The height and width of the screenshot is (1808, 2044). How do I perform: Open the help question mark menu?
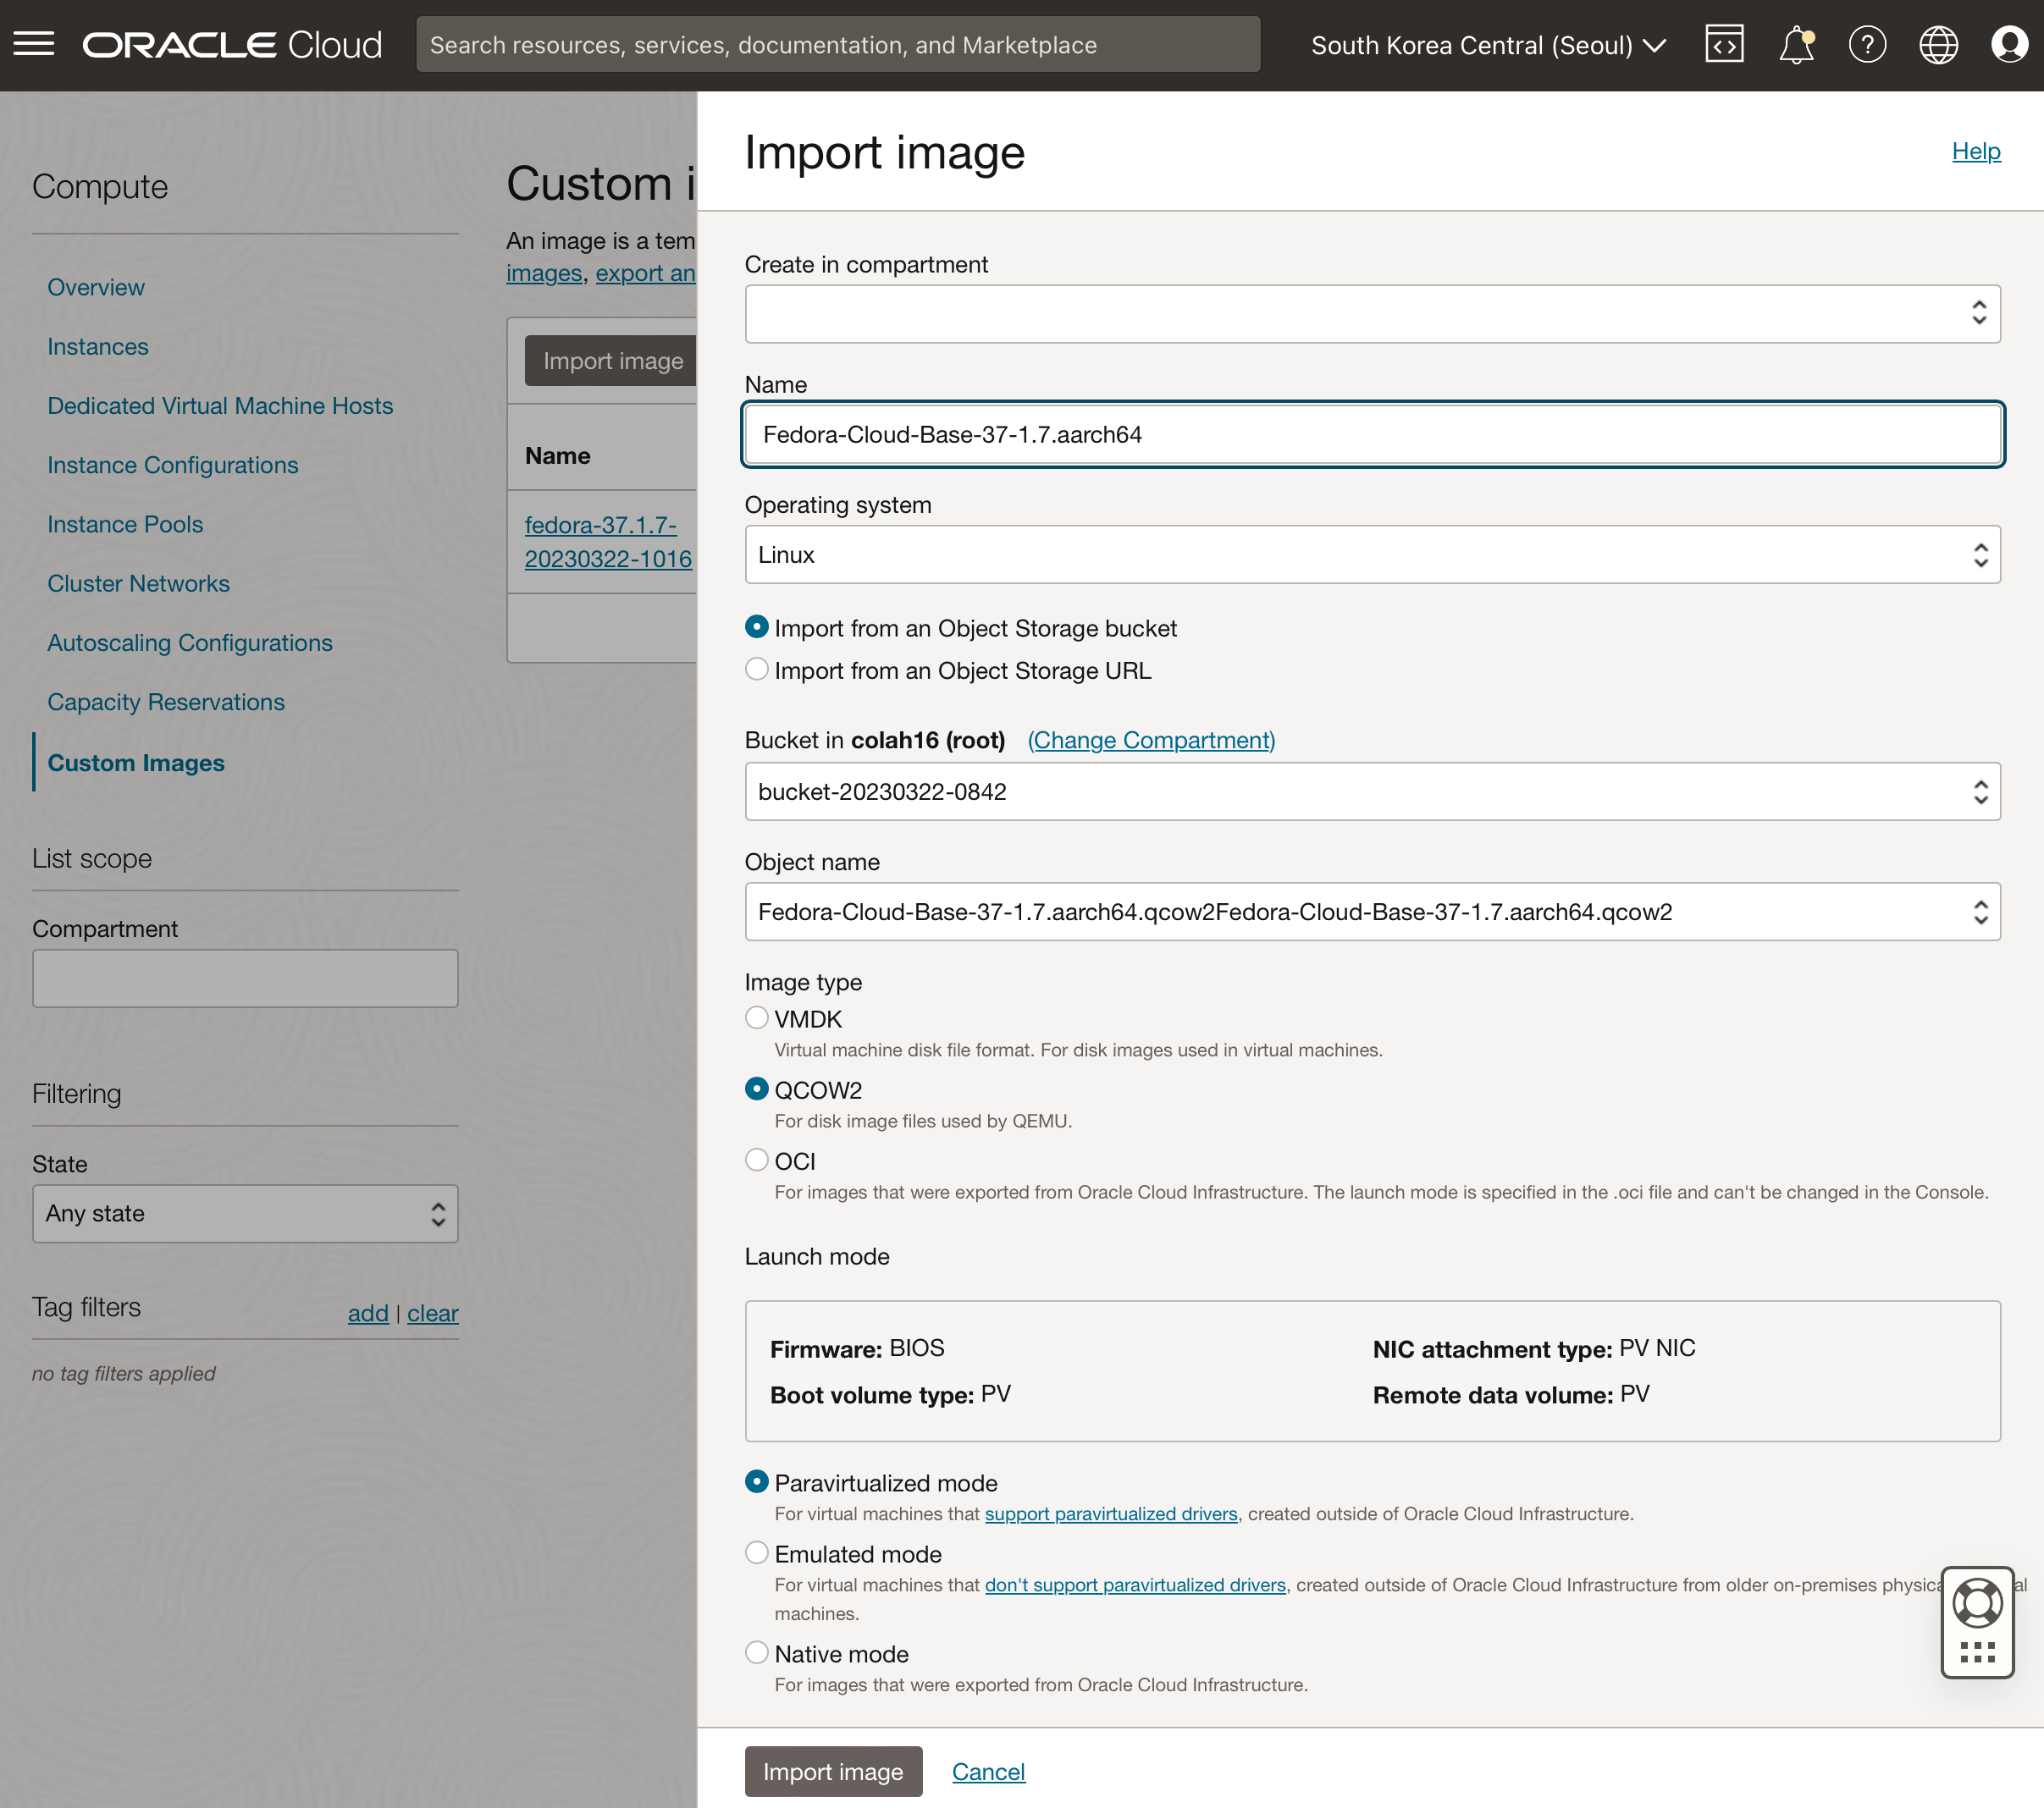pyautogui.click(x=1866, y=44)
